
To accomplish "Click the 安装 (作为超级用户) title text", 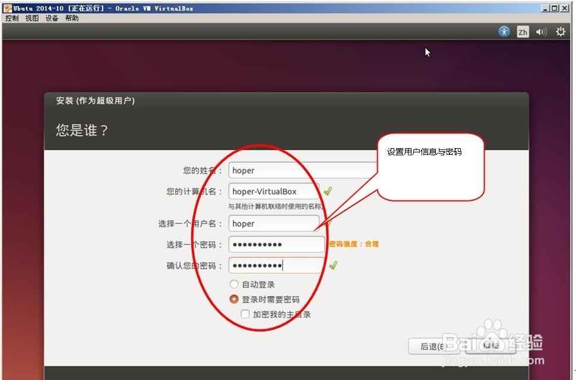I will (x=96, y=101).
